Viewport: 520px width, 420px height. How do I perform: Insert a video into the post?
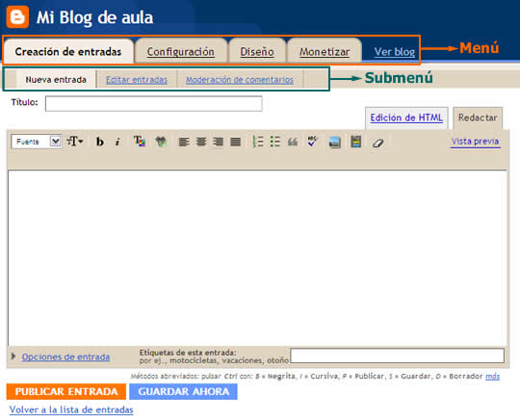pos(356,142)
